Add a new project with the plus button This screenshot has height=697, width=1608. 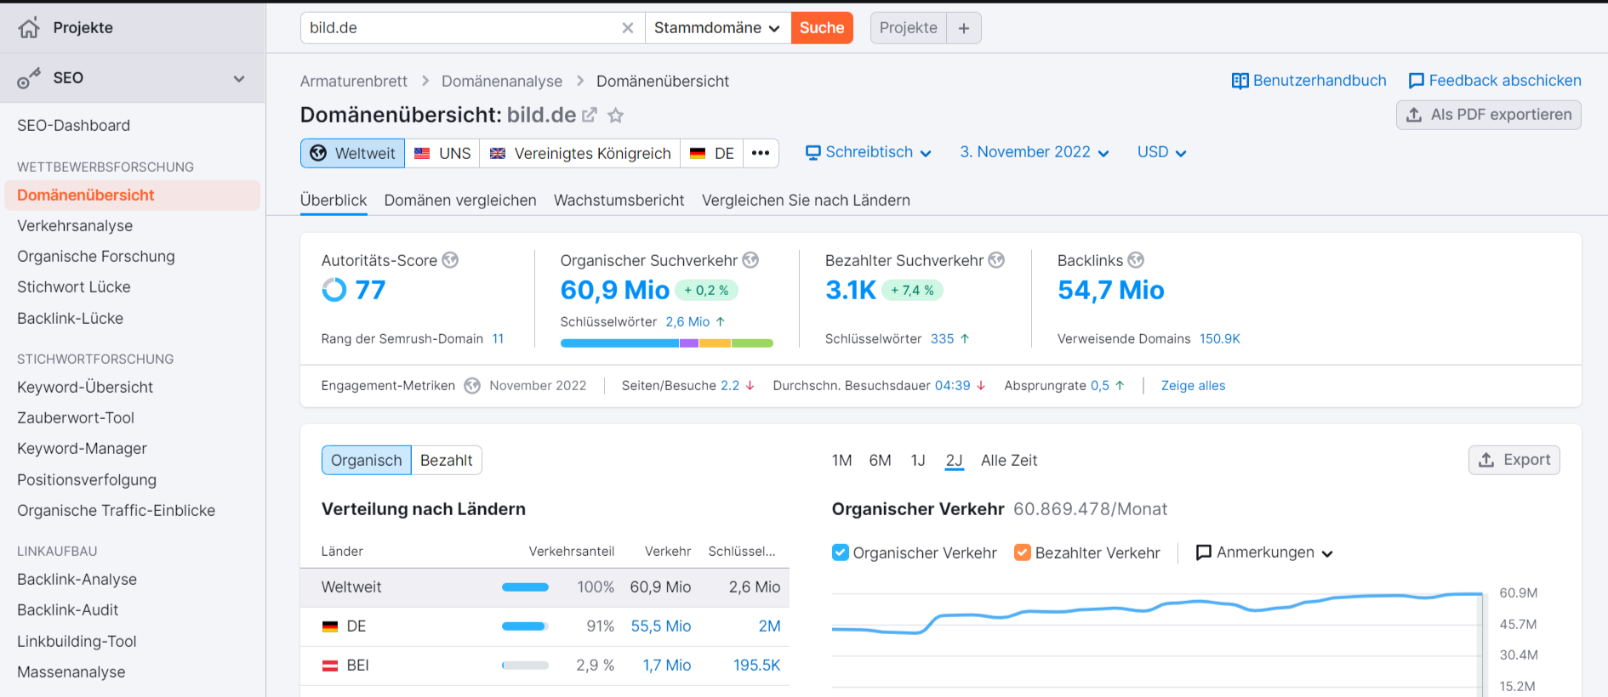[964, 28]
